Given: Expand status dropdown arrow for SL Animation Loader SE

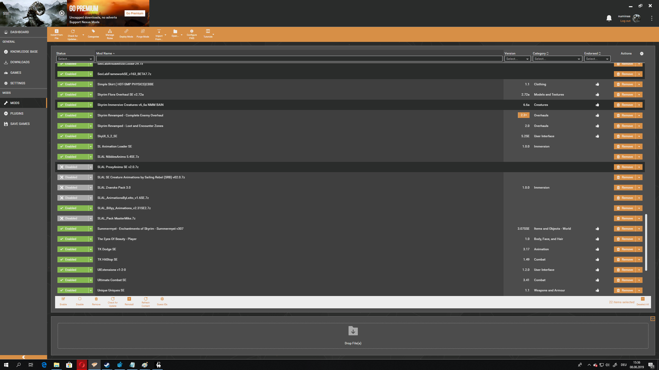Looking at the screenshot, I should 91,146.
